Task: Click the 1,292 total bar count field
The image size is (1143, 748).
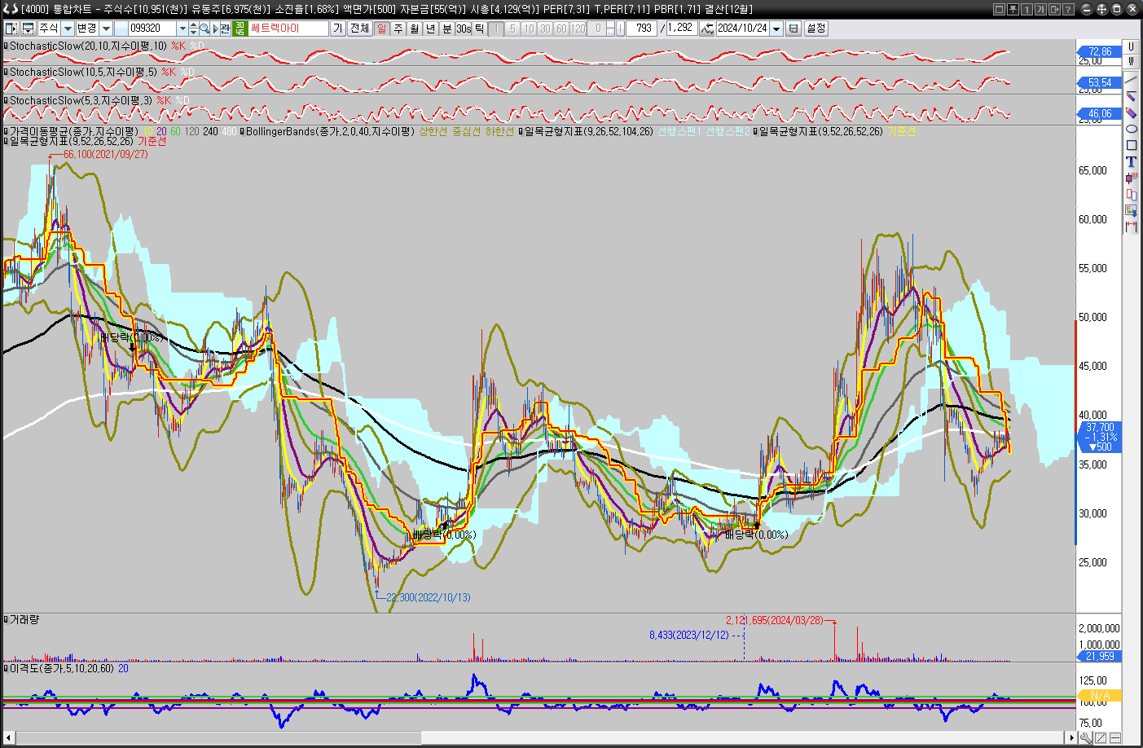Action: pos(681,29)
